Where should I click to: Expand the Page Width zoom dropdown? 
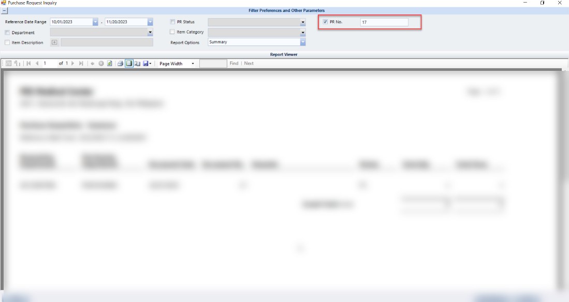pyautogui.click(x=193, y=64)
